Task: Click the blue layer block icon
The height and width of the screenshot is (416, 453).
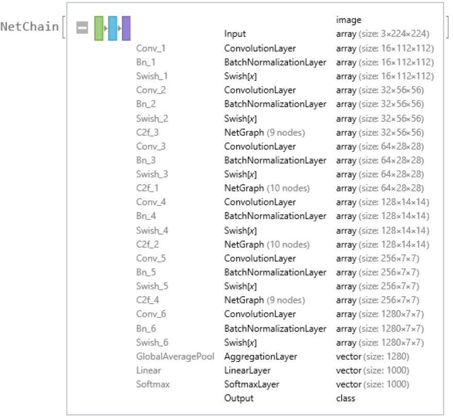Action: (x=113, y=28)
